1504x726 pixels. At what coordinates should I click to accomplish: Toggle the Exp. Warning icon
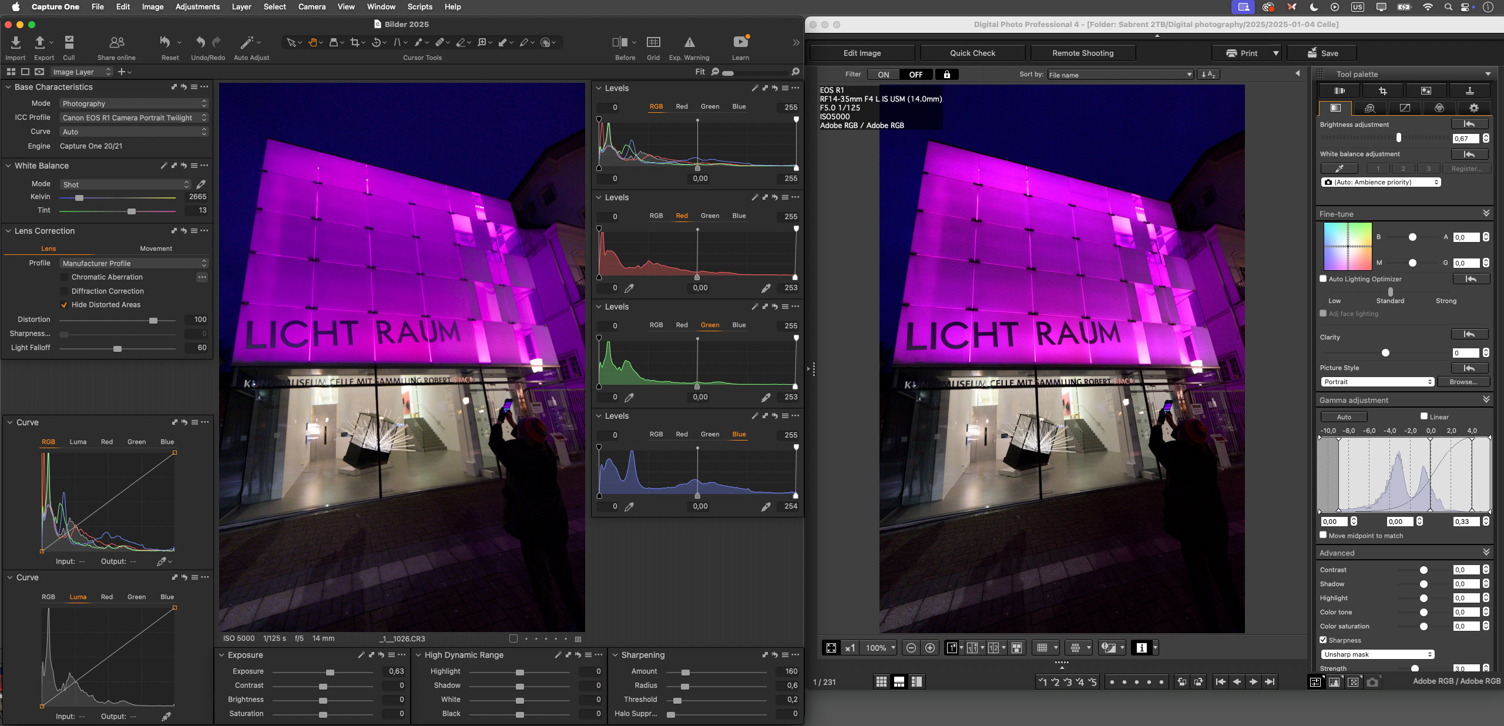click(x=689, y=42)
